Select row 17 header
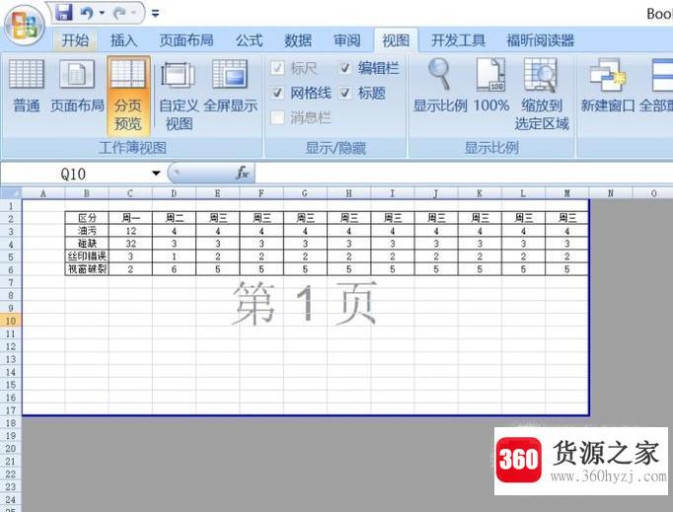The width and height of the screenshot is (673, 512). 11,409
